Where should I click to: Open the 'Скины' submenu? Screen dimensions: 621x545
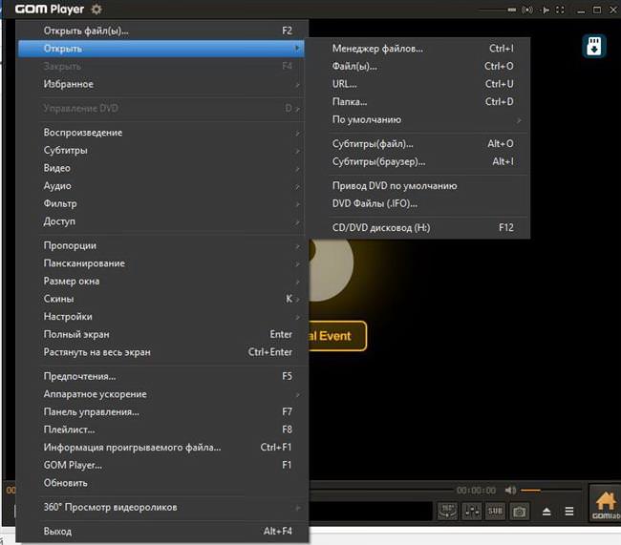click(x=161, y=299)
